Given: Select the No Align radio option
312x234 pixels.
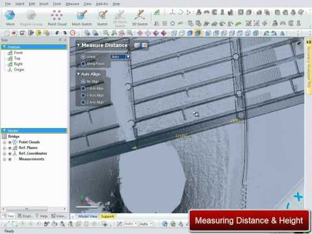Looking at the screenshot, I should point(83,82).
